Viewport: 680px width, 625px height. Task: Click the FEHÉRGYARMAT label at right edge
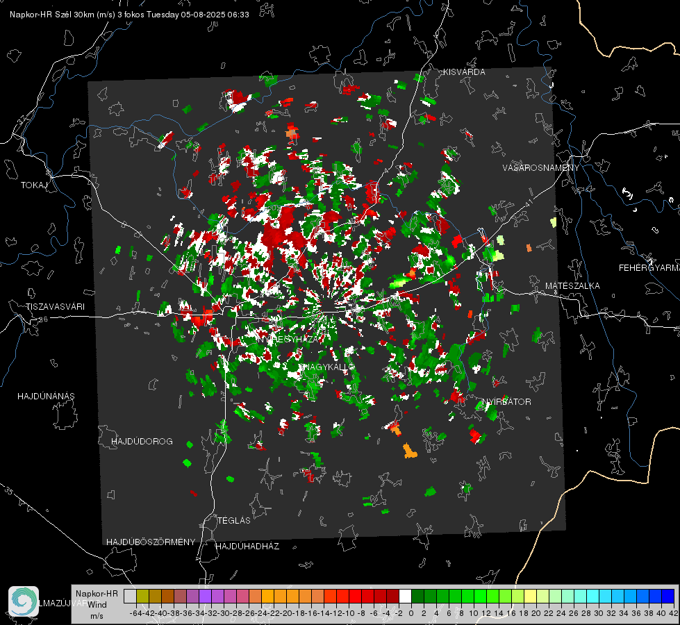[x=649, y=268]
